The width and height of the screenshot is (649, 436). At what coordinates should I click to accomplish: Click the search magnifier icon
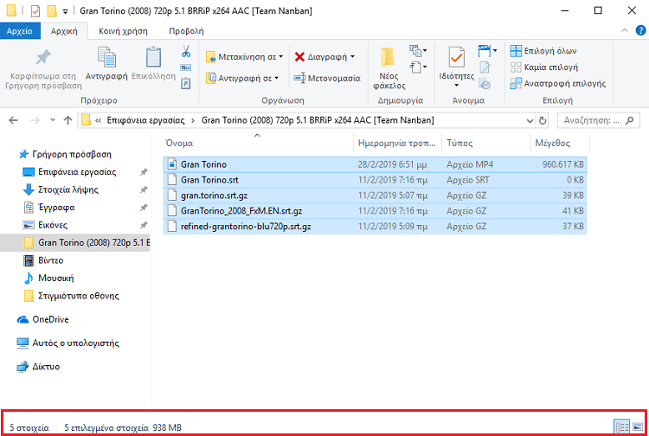[629, 120]
